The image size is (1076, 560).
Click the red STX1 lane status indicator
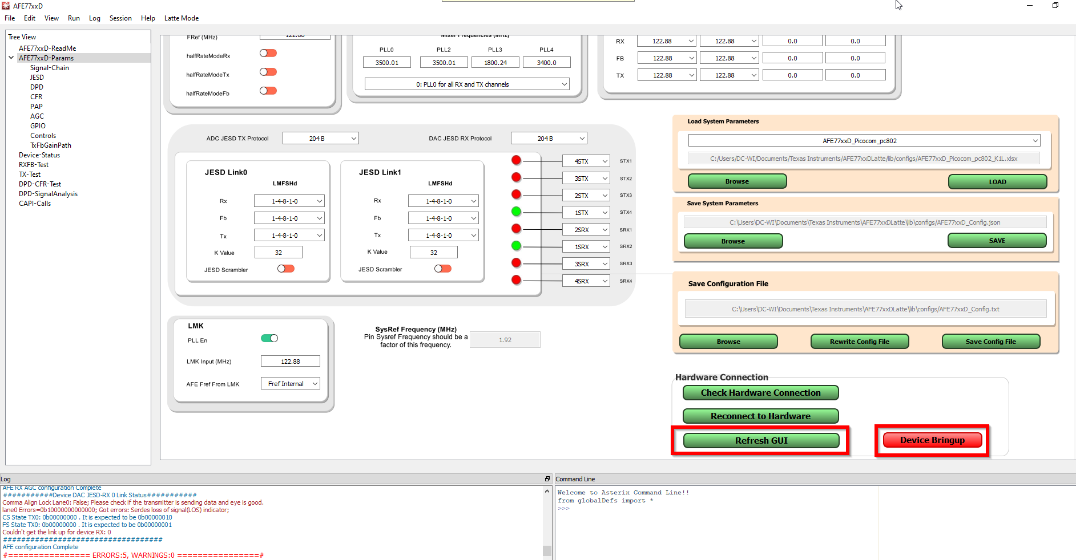tap(516, 160)
